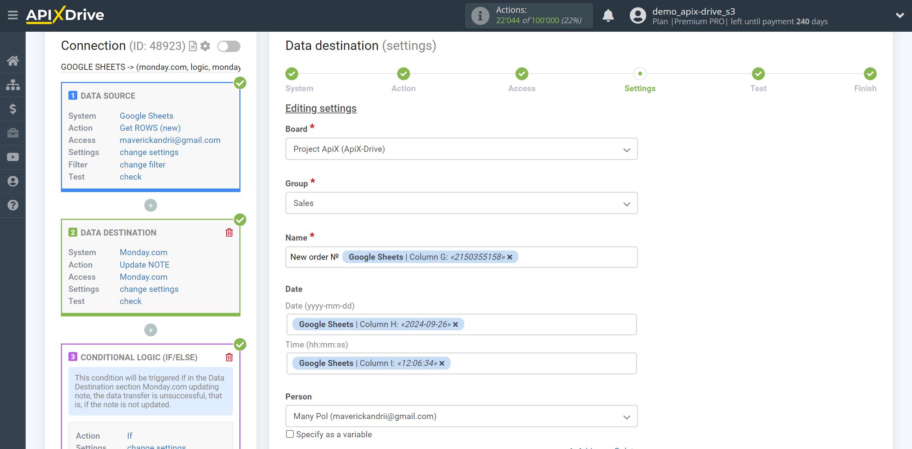The width and height of the screenshot is (912, 449).
Task: Click the If action link
Action: (x=130, y=435)
